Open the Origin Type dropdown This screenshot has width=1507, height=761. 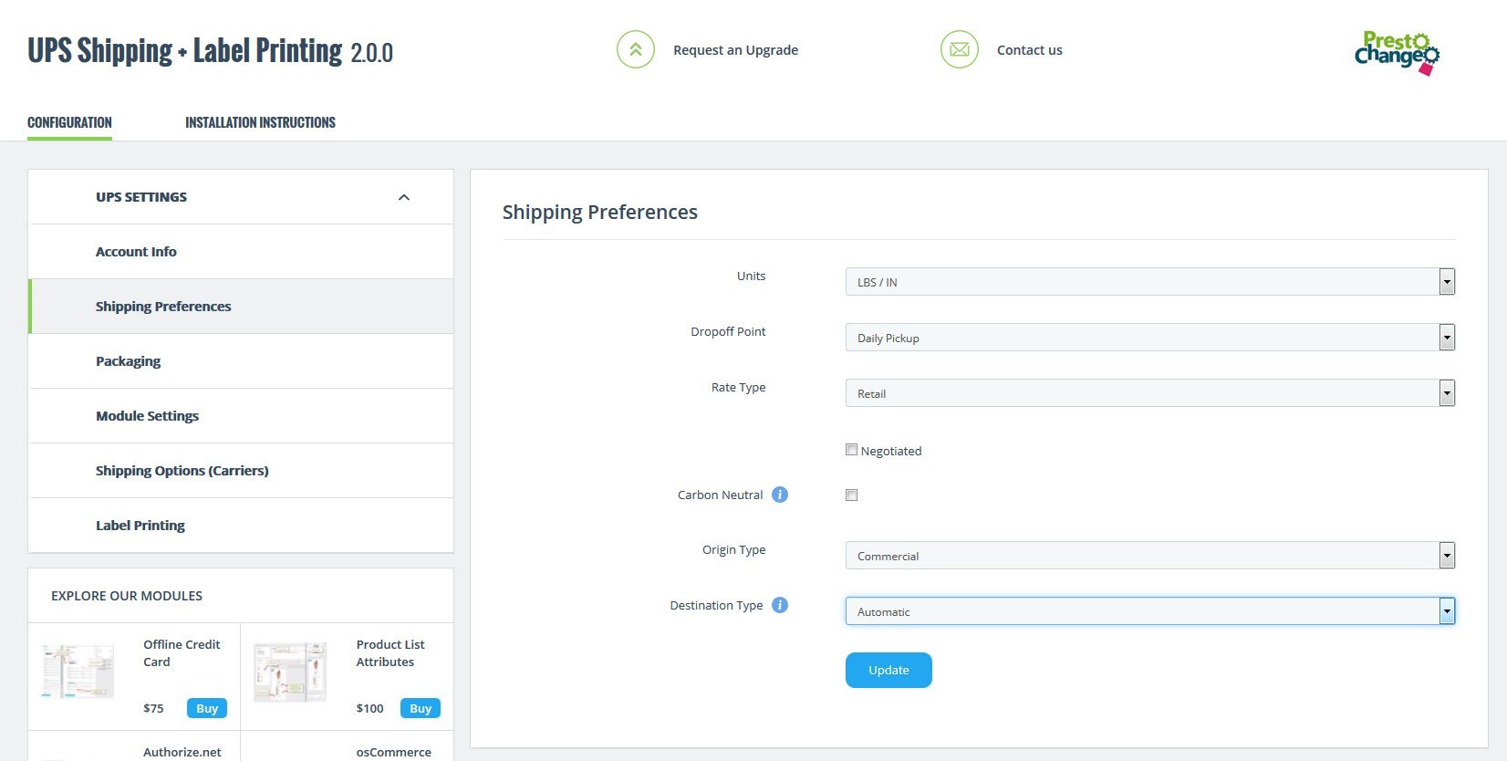coord(1150,556)
